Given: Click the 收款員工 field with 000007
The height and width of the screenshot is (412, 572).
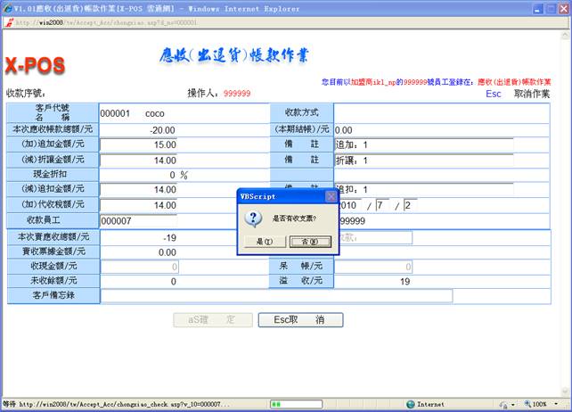Looking at the screenshot, I should (138, 220).
